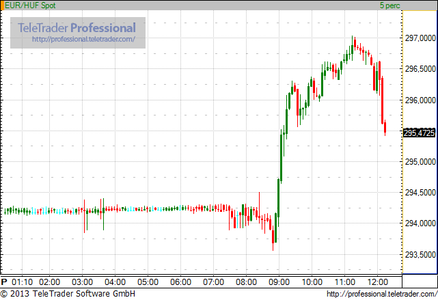Click the 02:00 time axis label
The width and height of the screenshot is (438, 300).
(x=49, y=282)
